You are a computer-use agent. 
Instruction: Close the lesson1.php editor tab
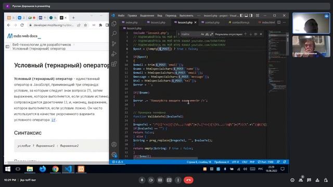[x=196, y=22]
